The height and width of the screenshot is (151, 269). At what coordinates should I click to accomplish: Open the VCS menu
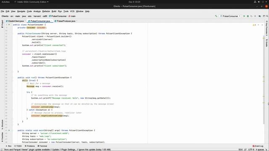coord(72,11)
